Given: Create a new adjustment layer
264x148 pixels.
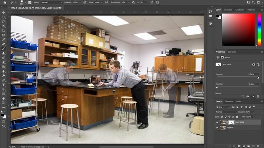Looking at the screenshot, I should pos(244,146).
